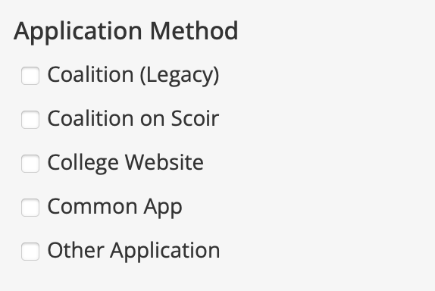Viewport: 435px width, 291px height.
Task: Check the Coalition (Legacy) checkbox
Action: pos(30,76)
